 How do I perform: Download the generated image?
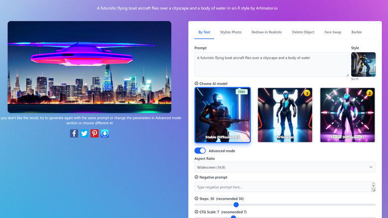pyautogui.click(x=104, y=133)
